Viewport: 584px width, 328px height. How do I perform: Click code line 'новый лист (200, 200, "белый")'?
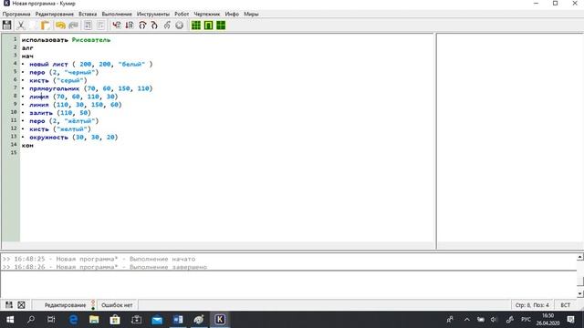[91, 64]
